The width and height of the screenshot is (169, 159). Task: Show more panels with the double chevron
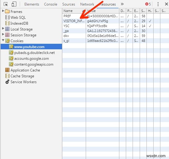point(122,4)
